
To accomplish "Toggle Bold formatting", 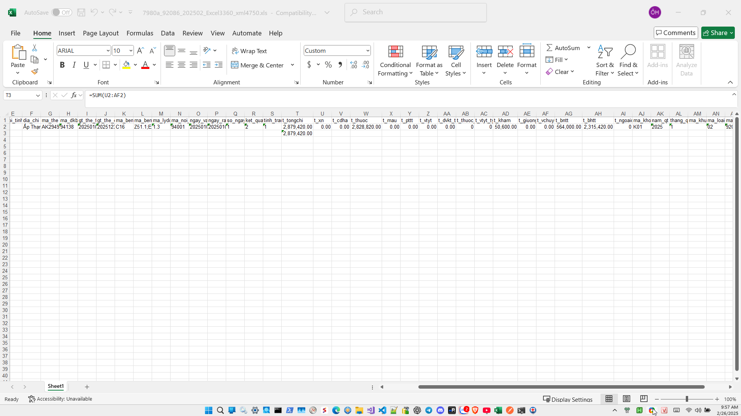I will click(x=62, y=65).
